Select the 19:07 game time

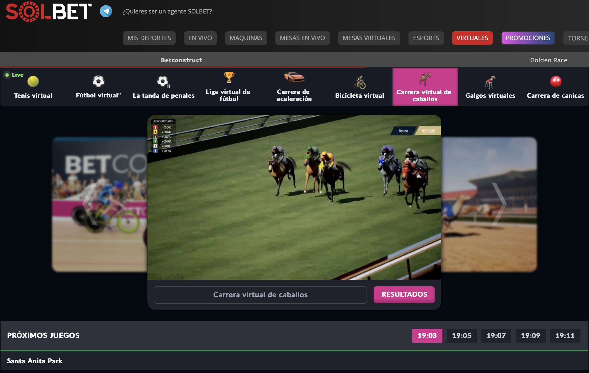(x=496, y=335)
